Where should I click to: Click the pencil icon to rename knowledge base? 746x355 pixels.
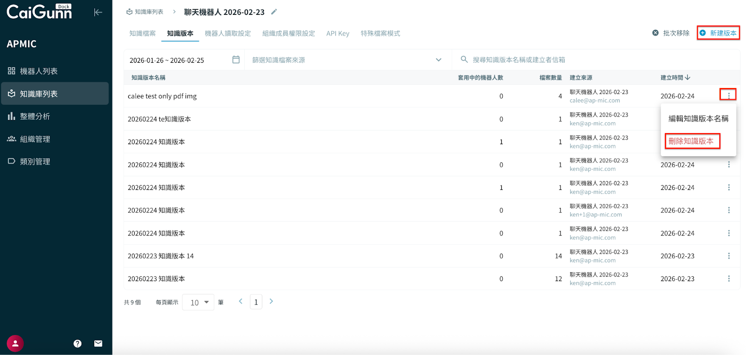[274, 12]
